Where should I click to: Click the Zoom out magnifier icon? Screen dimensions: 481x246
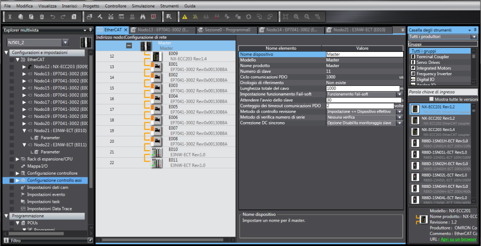pyautogui.click(x=307, y=17)
